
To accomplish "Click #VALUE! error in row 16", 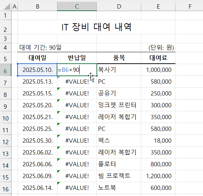I will point(77,188).
